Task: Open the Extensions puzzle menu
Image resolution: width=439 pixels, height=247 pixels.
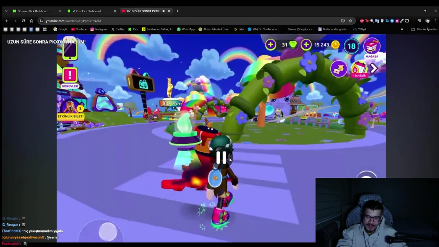Action: (407, 21)
